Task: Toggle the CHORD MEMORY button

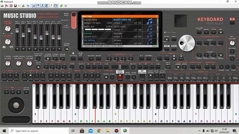Action: click(x=48, y=59)
